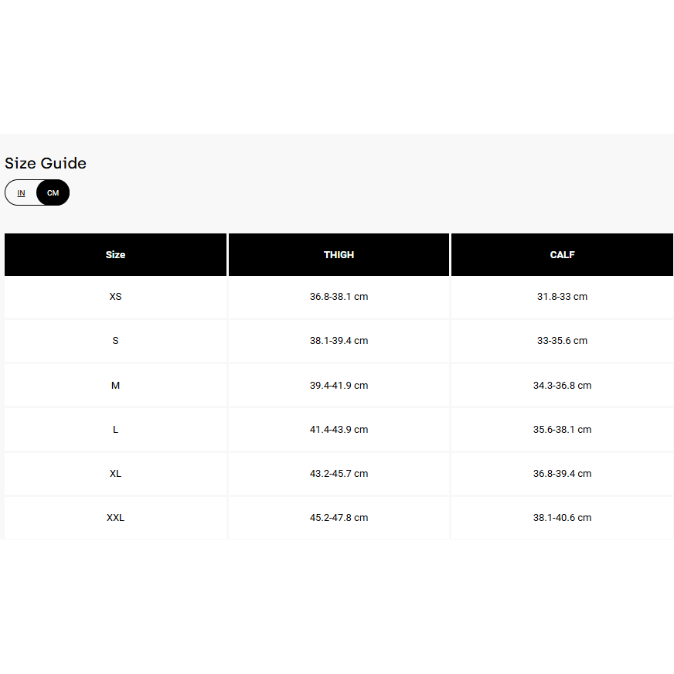674x674 pixels.
Task: Select the M size row label
Action: pos(115,386)
